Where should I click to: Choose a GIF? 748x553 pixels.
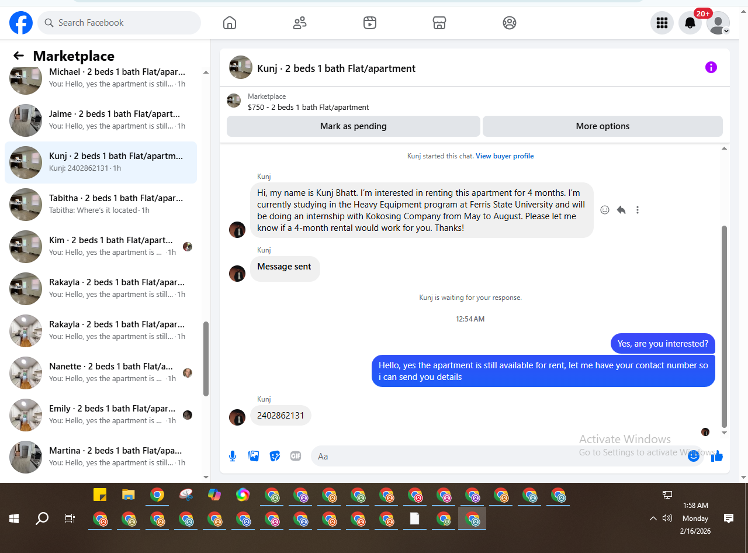coord(296,456)
